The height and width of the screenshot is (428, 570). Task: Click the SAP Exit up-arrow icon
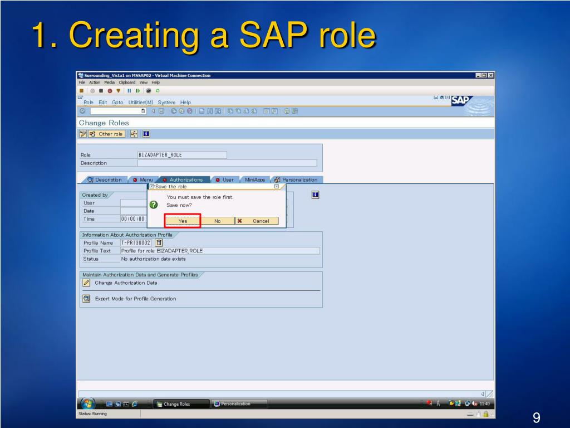(x=181, y=111)
